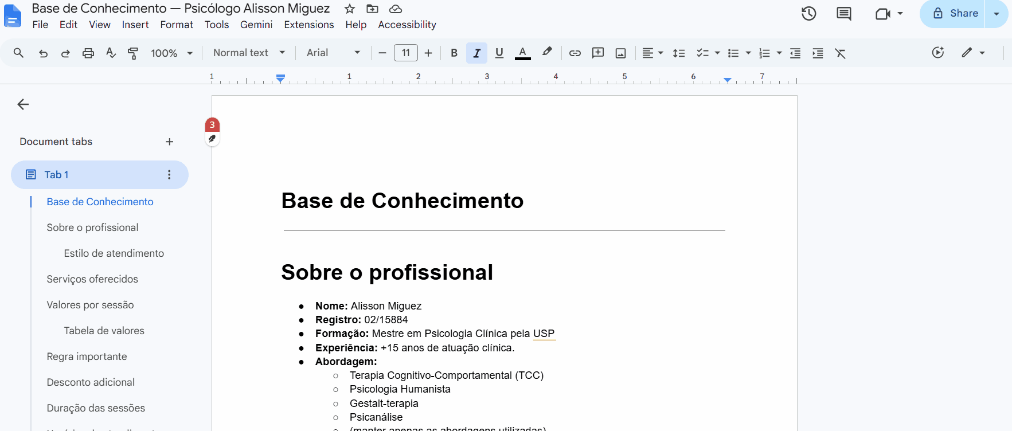Image resolution: width=1012 pixels, height=431 pixels.
Task: Open the zoom level dropdown
Action: coord(171,53)
